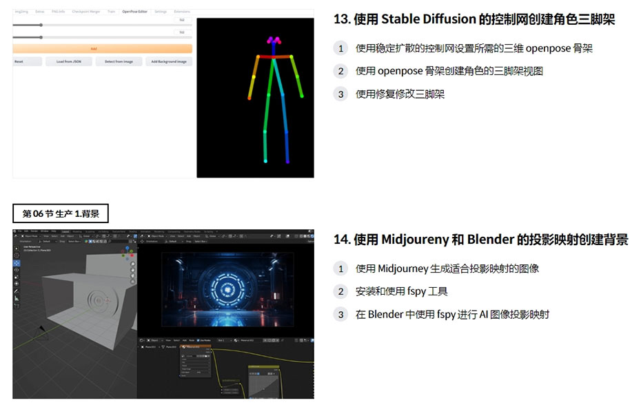Open the Edit menu in Blender

pos(26,231)
